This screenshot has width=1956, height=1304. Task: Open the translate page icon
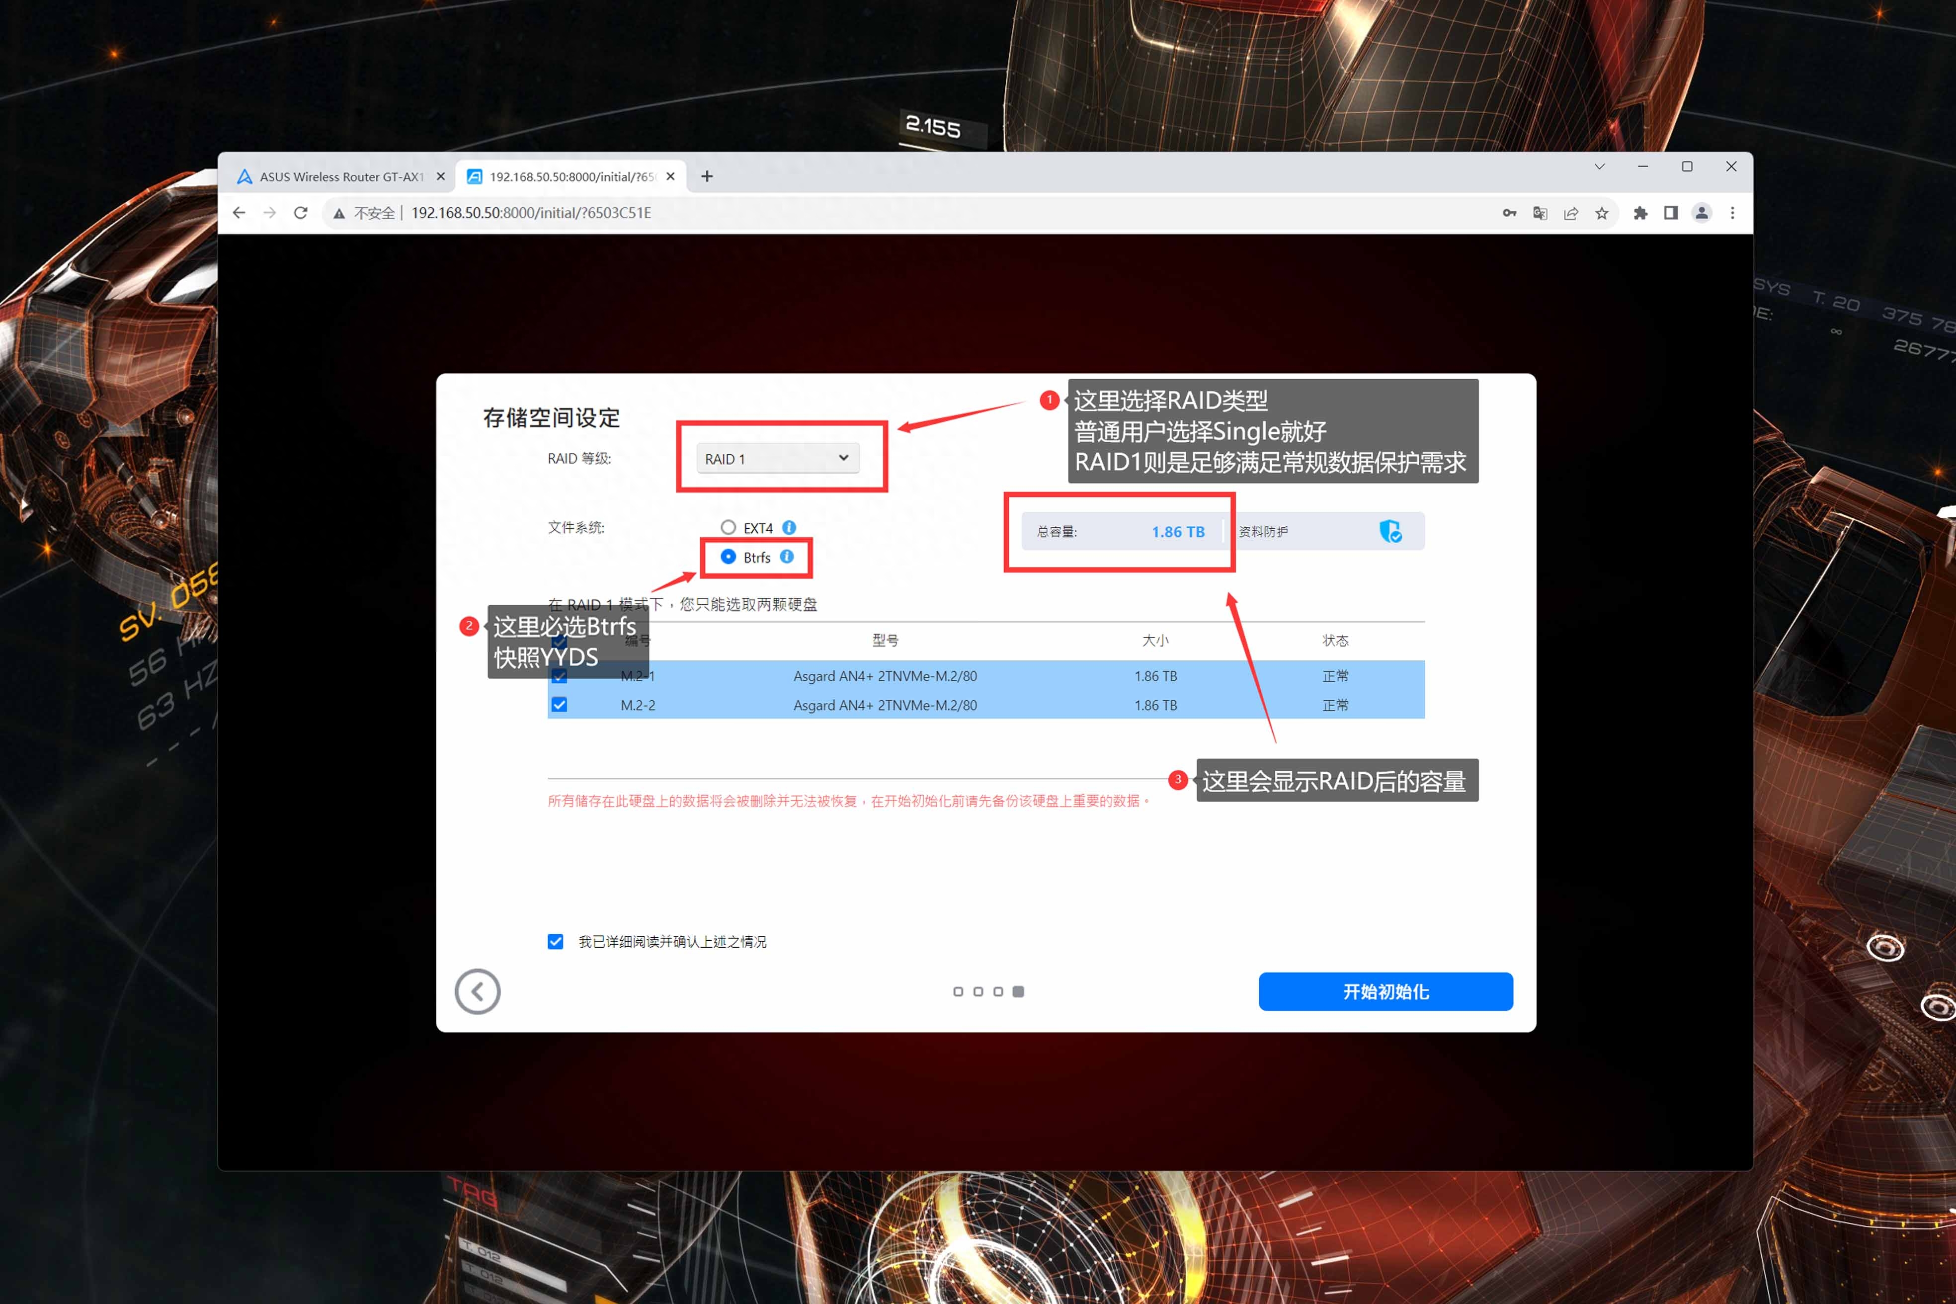(1540, 214)
